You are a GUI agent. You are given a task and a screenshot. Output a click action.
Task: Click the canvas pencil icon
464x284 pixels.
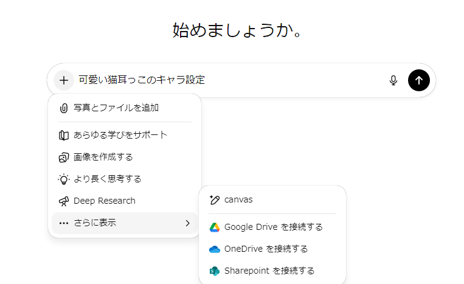pos(215,200)
